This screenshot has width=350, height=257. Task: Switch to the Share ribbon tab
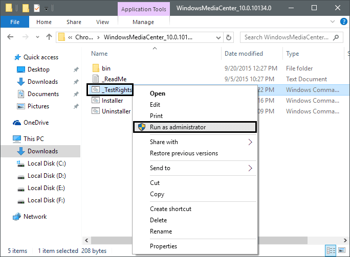click(x=74, y=22)
